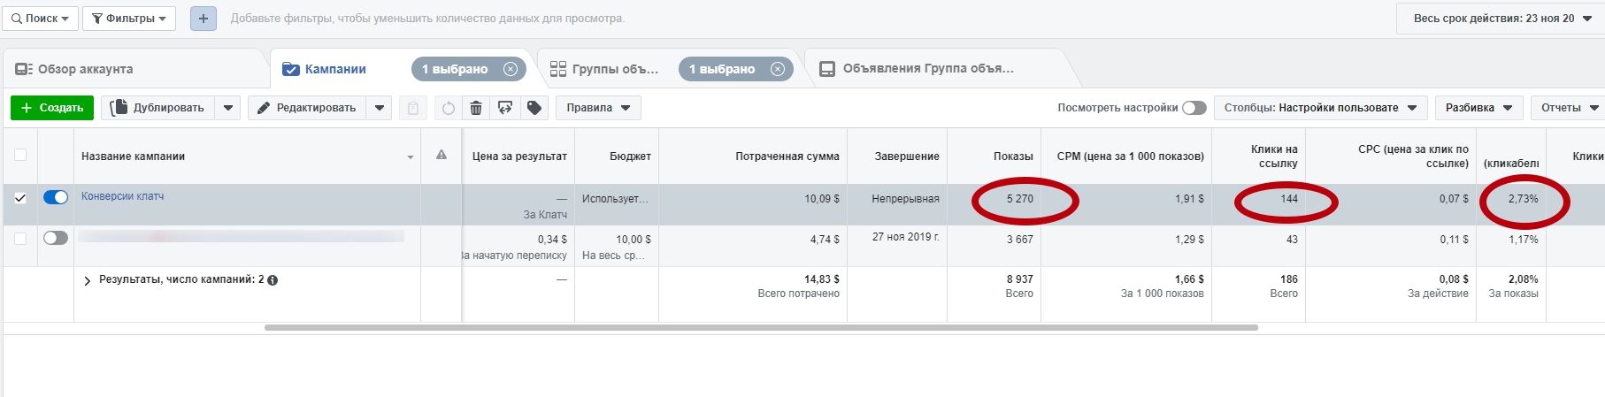Open the 'Объявления' ads tab

click(927, 69)
